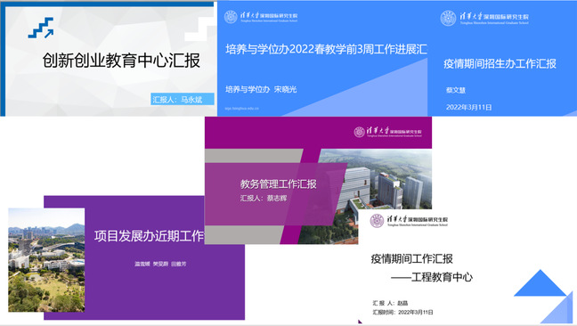
Task: Select the 创新创业教育中心汇报 title
Action: [x=121, y=61]
